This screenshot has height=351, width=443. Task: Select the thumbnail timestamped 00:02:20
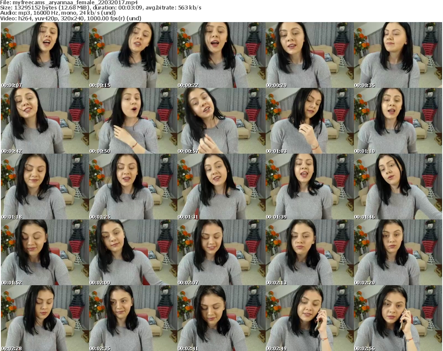click(x=398, y=253)
